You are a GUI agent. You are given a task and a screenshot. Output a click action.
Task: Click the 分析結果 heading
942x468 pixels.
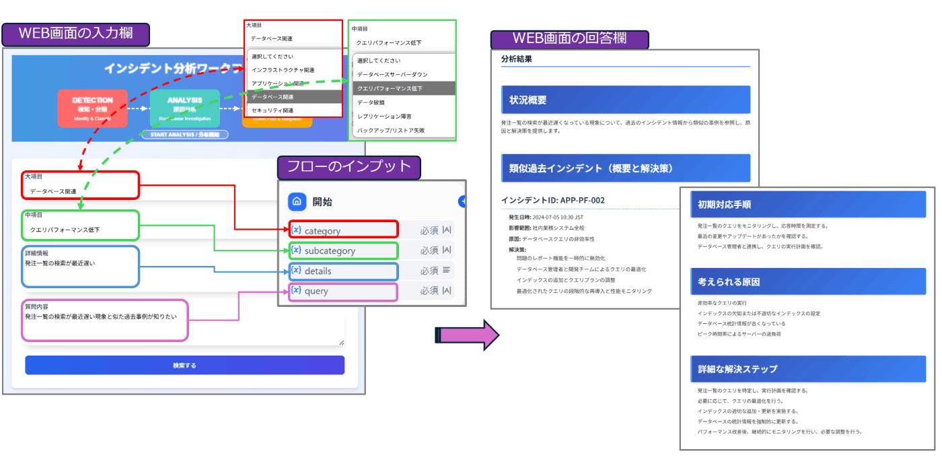517,59
